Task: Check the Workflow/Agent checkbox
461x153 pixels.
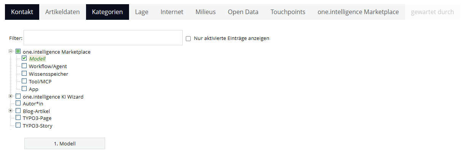Action: click(24, 66)
